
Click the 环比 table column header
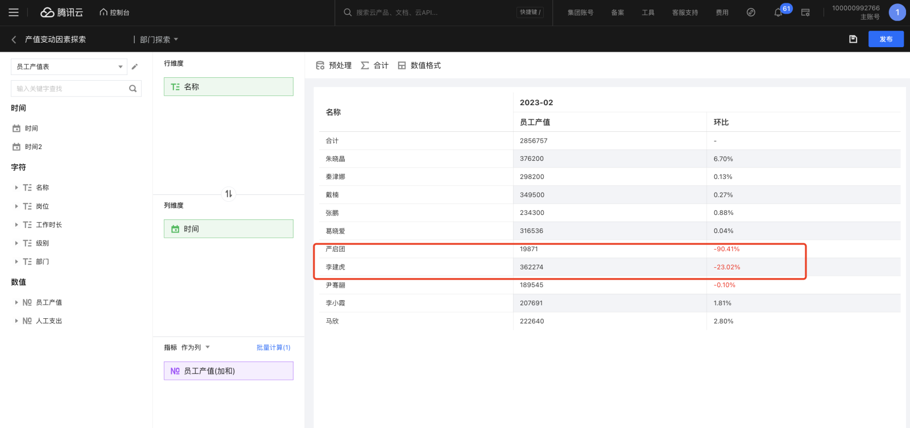(721, 122)
